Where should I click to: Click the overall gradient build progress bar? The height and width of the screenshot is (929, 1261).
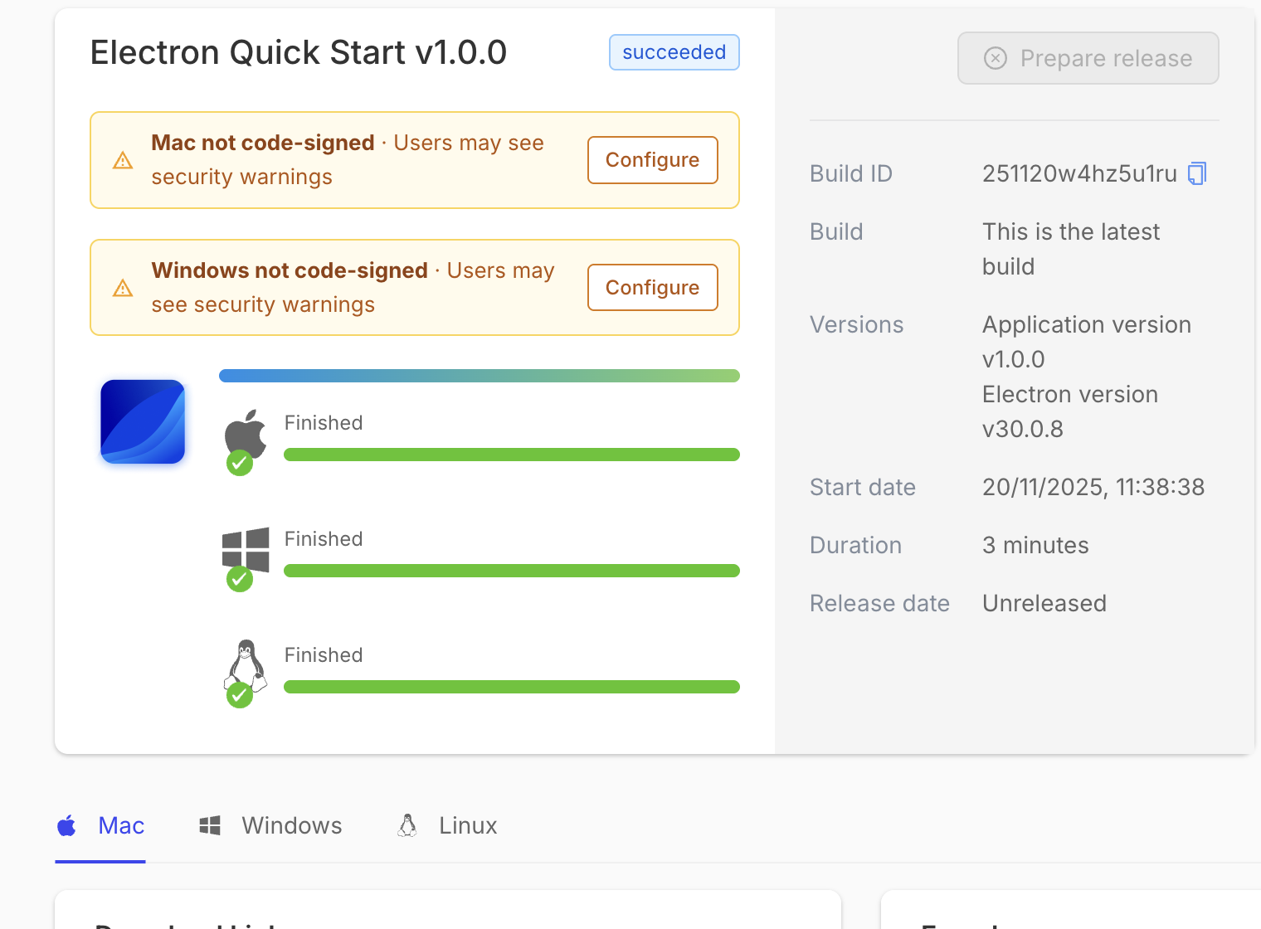click(x=480, y=376)
